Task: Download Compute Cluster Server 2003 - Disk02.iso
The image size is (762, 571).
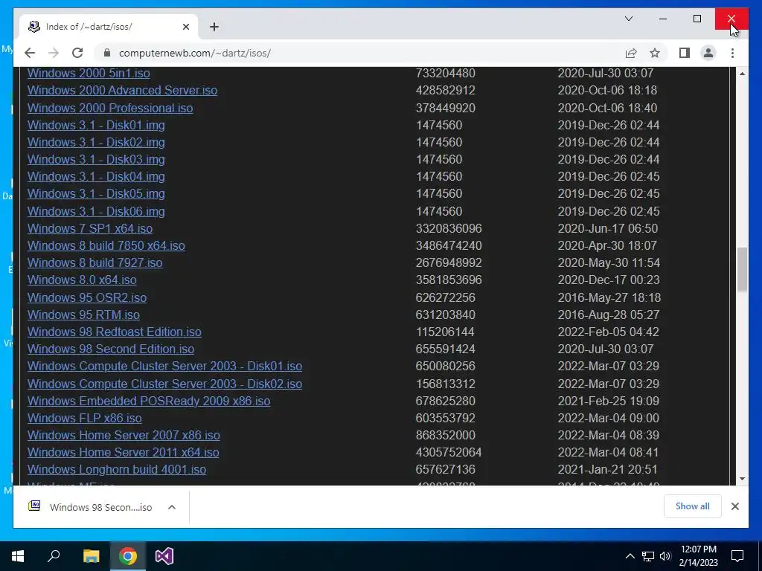Action: point(164,384)
